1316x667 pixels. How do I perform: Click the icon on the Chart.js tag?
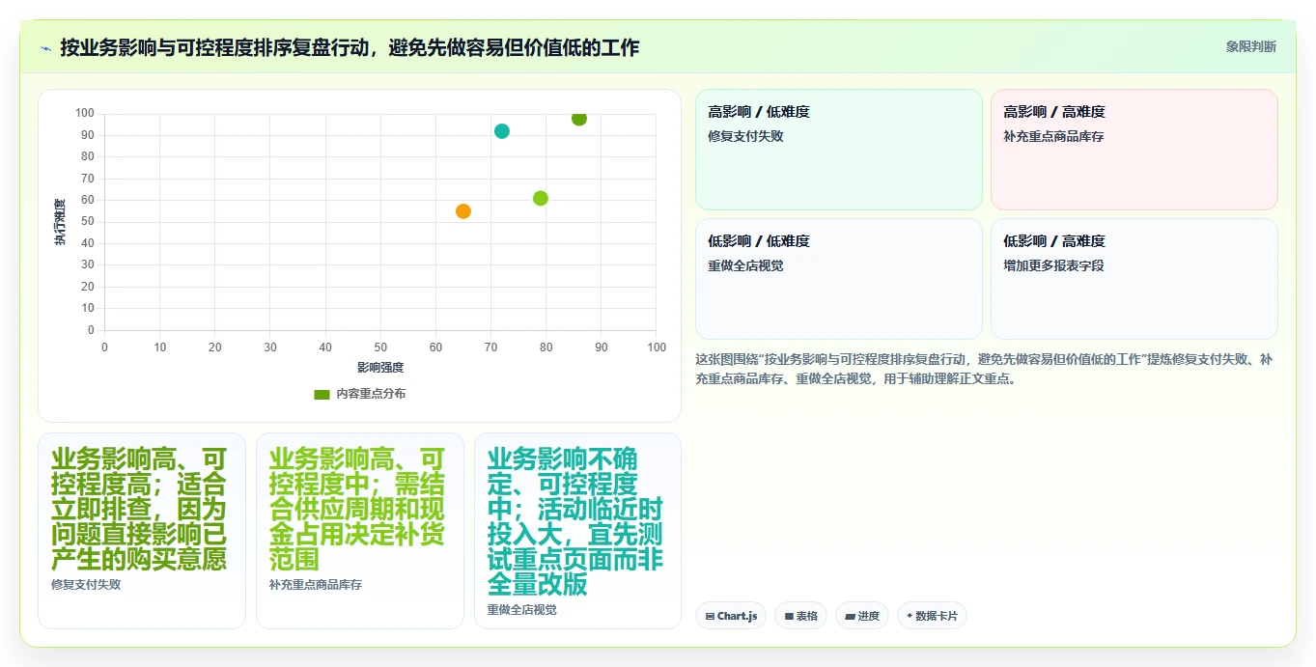pos(710,616)
